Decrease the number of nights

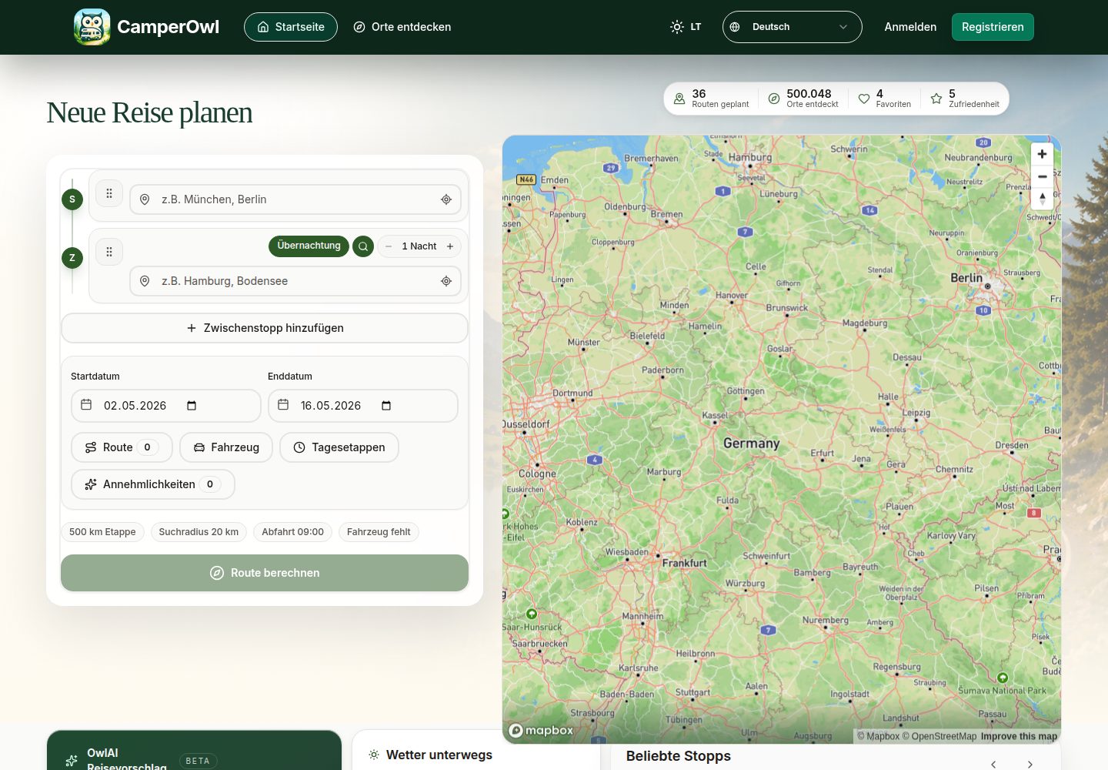[x=389, y=246]
